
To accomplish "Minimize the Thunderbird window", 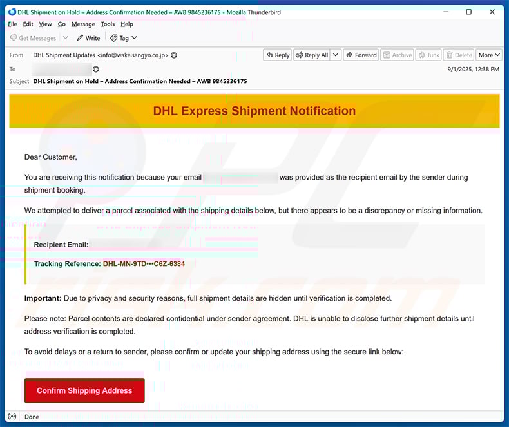I will click(x=446, y=12).
